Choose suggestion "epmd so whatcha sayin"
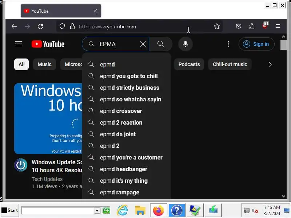The width and height of the screenshot is (291, 218). click(x=126, y=99)
